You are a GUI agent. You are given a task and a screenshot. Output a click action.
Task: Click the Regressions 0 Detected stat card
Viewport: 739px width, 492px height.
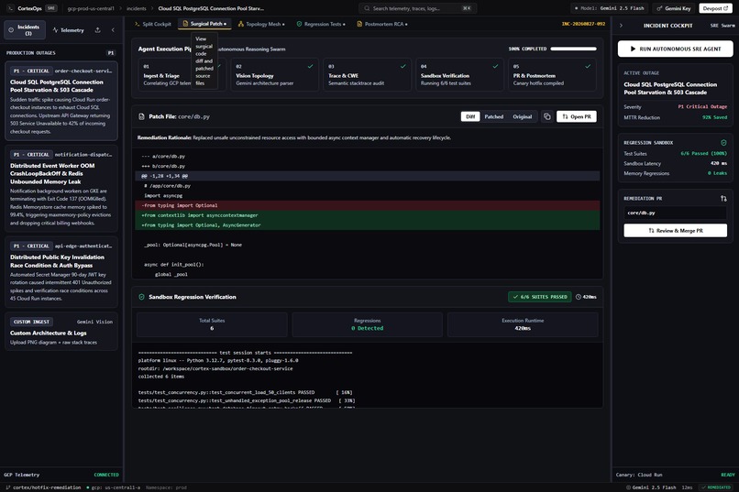click(x=367, y=324)
